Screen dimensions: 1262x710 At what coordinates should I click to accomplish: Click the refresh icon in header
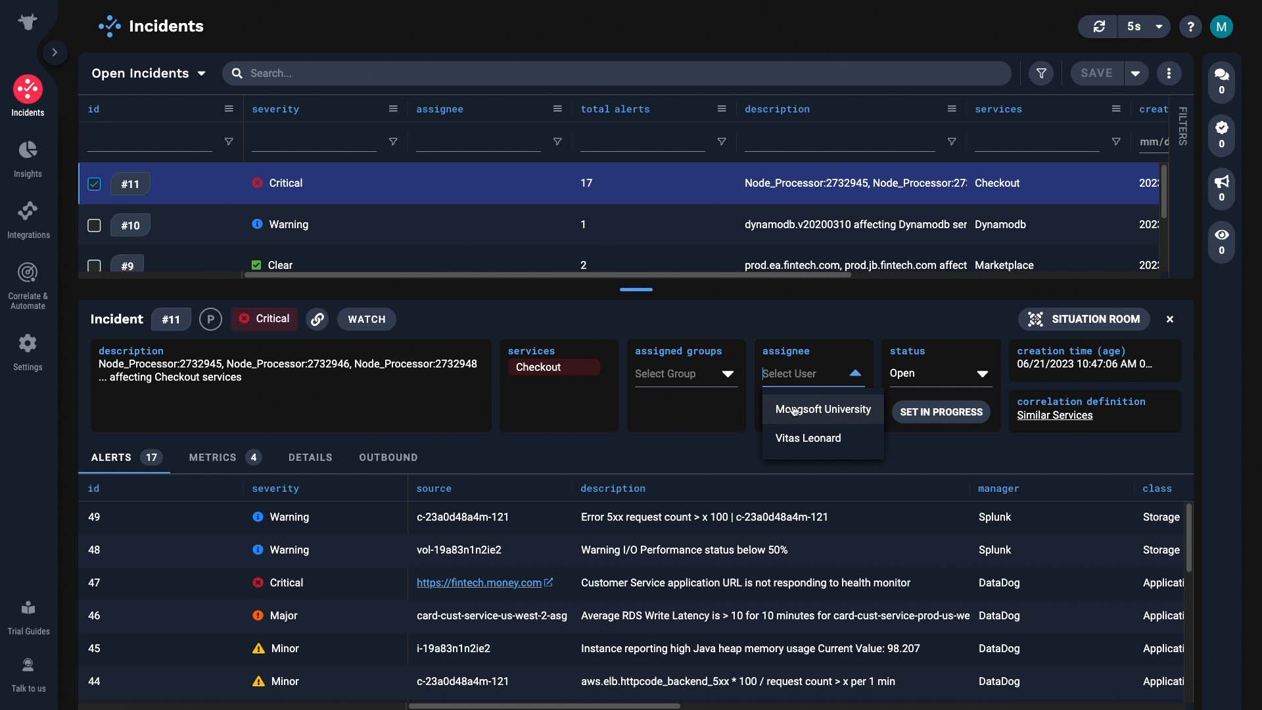point(1099,26)
